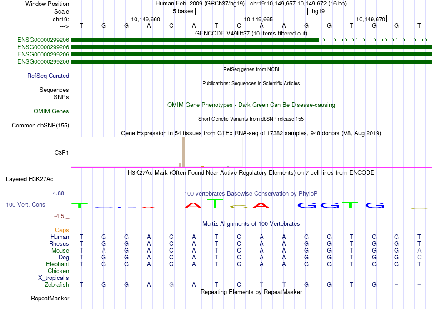Select the Human species row label
The image size is (432, 309).
click(60, 237)
